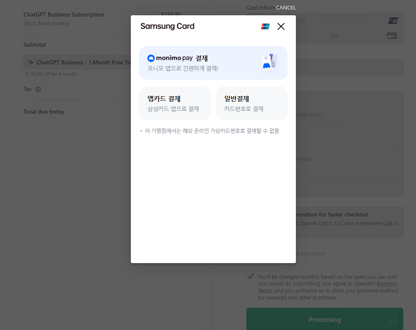Click CANCEL above the payment dialog
The width and height of the screenshot is (416, 330).
tap(286, 8)
